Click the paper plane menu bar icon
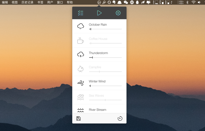205x131 pixels. point(143,2)
